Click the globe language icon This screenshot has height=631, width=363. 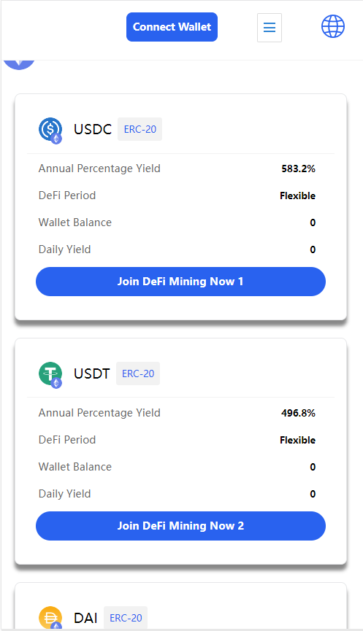coord(333,26)
